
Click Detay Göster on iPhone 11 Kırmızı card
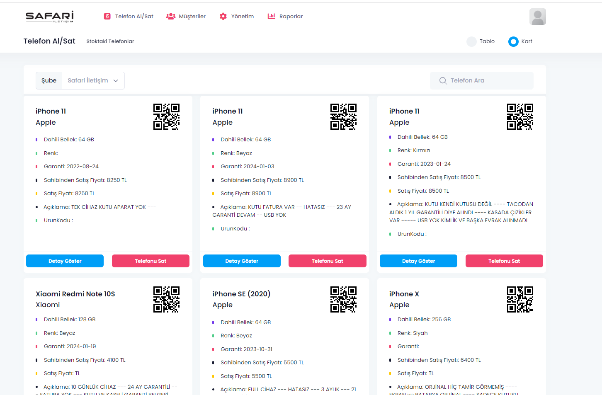coord(418,261)
